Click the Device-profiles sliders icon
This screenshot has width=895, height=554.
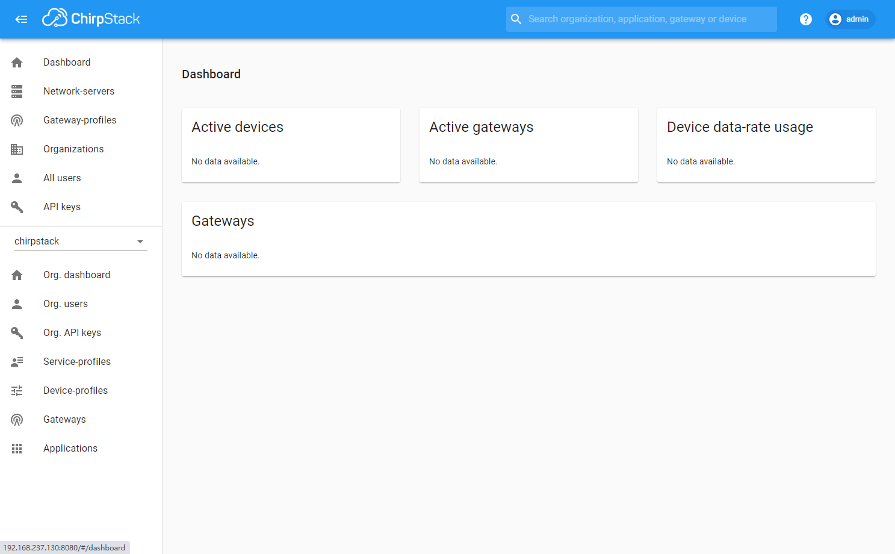click(x=17, y=391)
